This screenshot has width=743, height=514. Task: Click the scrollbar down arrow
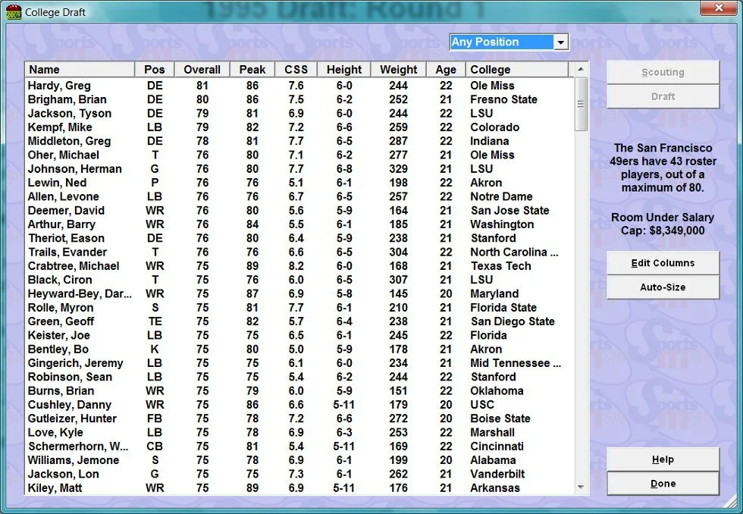[580, 488]
